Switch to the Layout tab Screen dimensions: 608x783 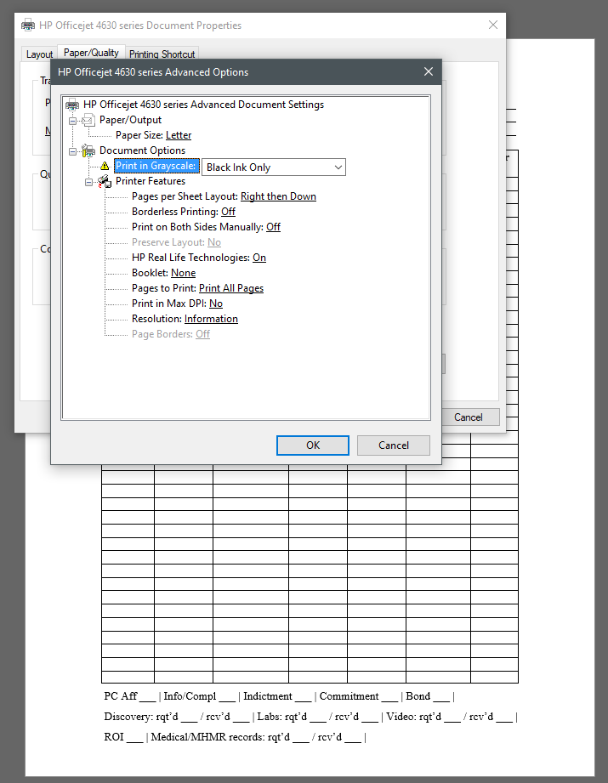coord(39,54)
